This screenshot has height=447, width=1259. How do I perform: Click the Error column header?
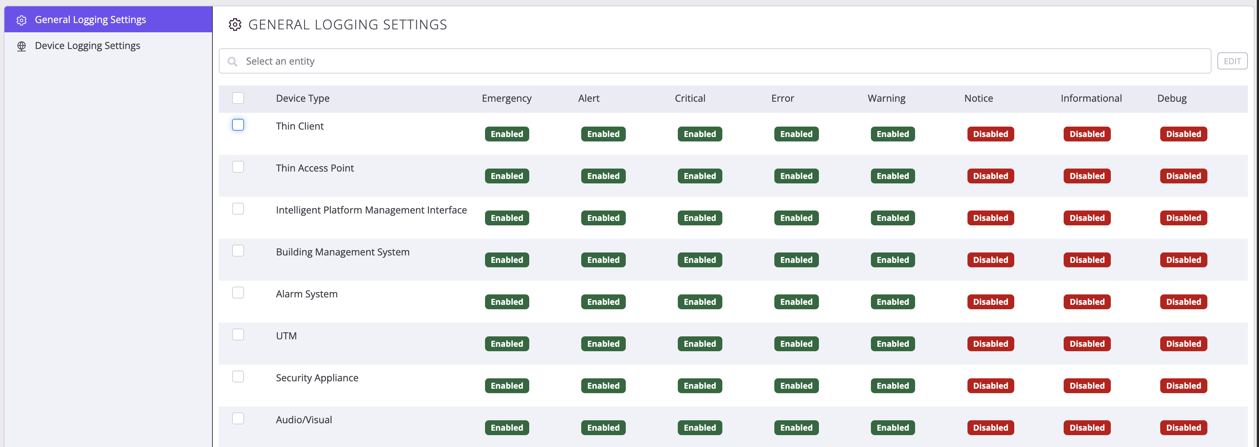783,98
